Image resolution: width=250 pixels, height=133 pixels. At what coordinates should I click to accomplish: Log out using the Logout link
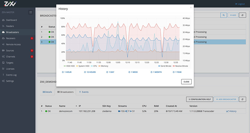(240, 4)
